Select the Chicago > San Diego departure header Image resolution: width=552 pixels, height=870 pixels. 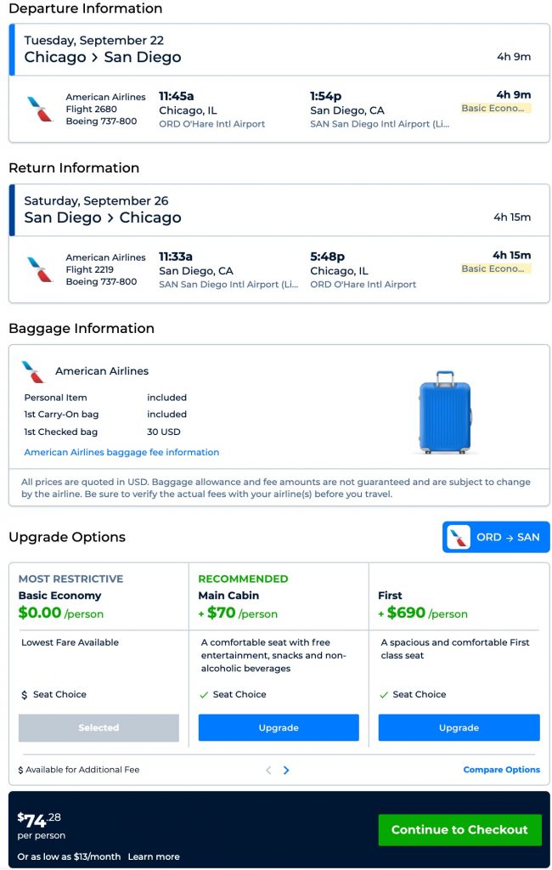102,57
